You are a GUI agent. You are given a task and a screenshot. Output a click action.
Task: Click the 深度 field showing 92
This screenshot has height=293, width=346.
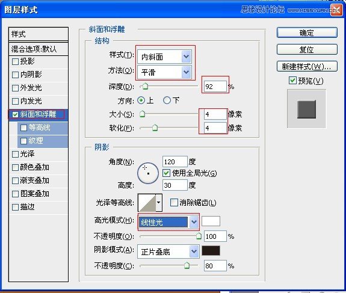(215, 86)
